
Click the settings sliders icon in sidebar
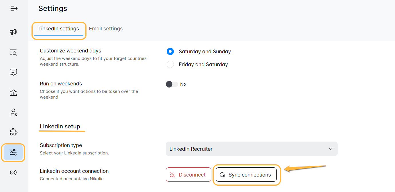[13, 152]
